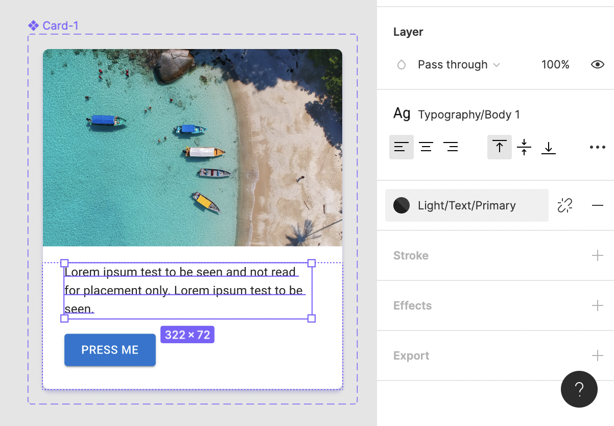Add a stroke with plus icon

click(x=598, y=255)
